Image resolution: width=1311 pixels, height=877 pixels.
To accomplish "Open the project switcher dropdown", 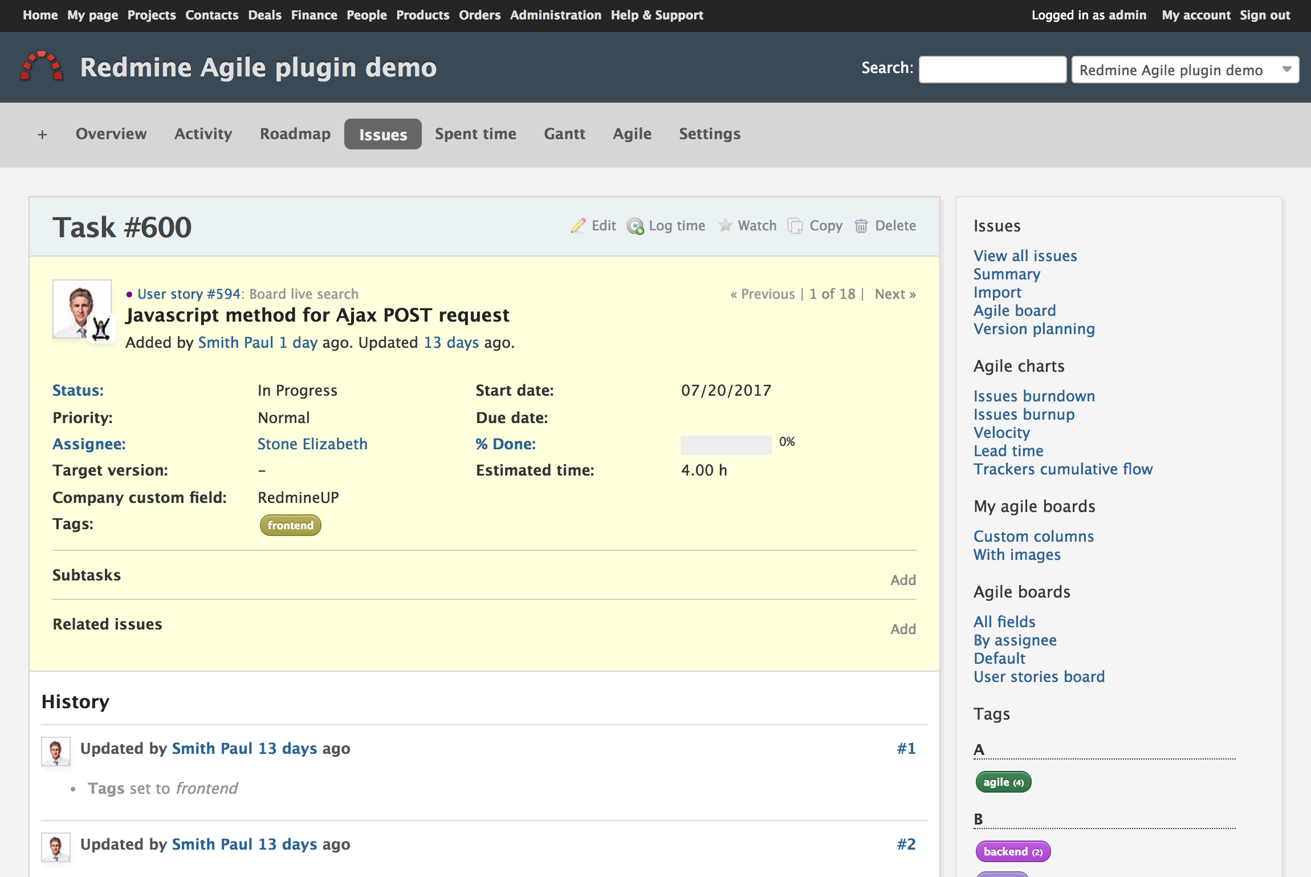I will (x=1184, y=70).
